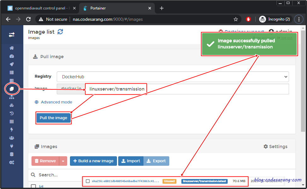
Task: Reload the page in browser
Action: coord(28,19)
